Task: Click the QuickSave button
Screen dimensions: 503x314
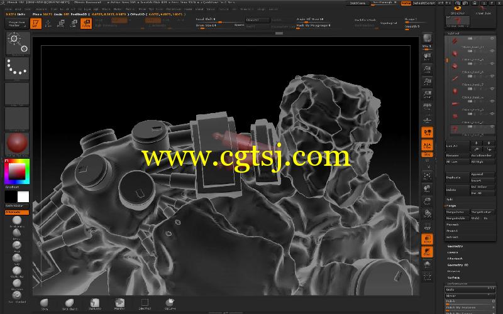Action: 358,3
